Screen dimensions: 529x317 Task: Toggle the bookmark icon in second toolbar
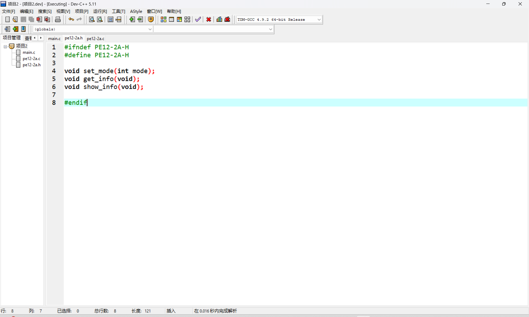pos(23,29)
